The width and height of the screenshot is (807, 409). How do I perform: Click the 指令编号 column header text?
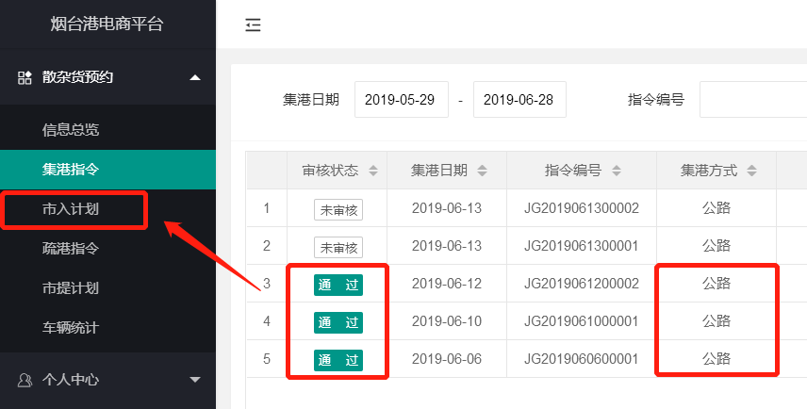[573, 171]
